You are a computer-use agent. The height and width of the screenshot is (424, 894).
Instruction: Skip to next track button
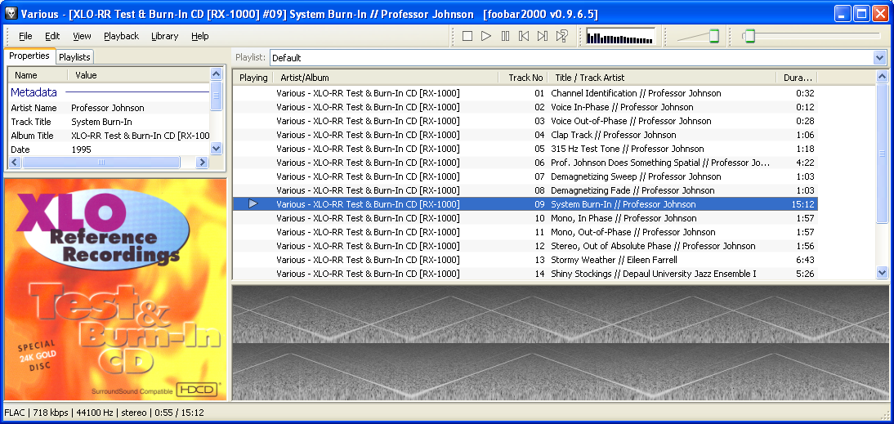543,37
